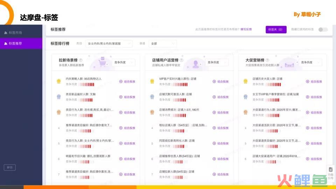Image resolution: width=336 pixels, height=189 pixels.
Task: Click 组合投放 for 店铺拉新人群(S4权益)
Action: point(221,174)
